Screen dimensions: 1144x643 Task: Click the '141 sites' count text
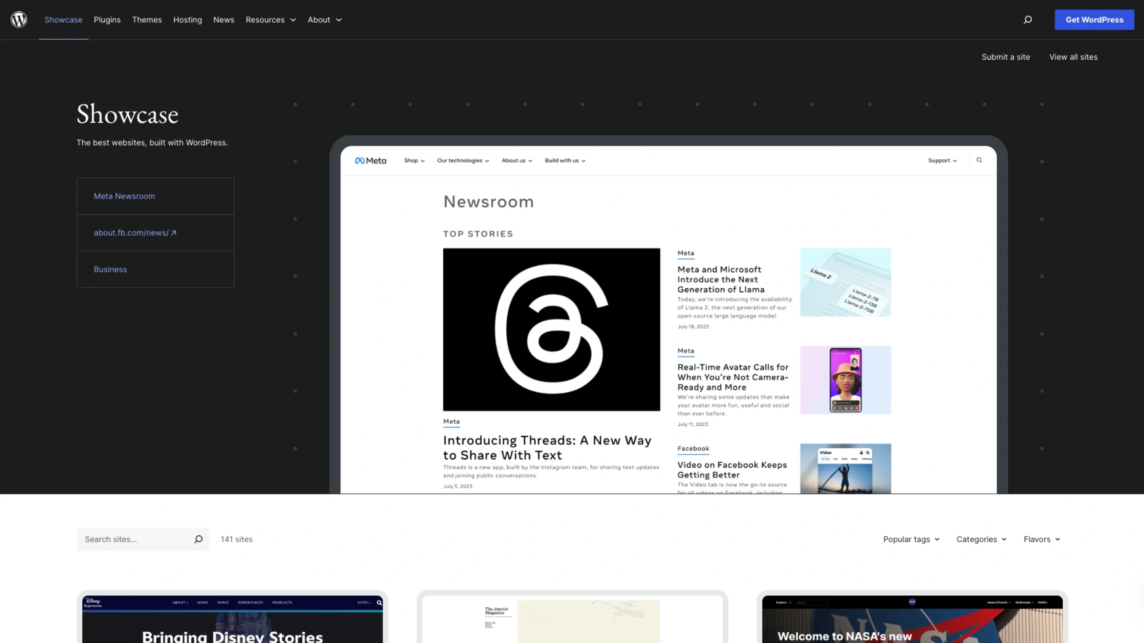(236, 539)
